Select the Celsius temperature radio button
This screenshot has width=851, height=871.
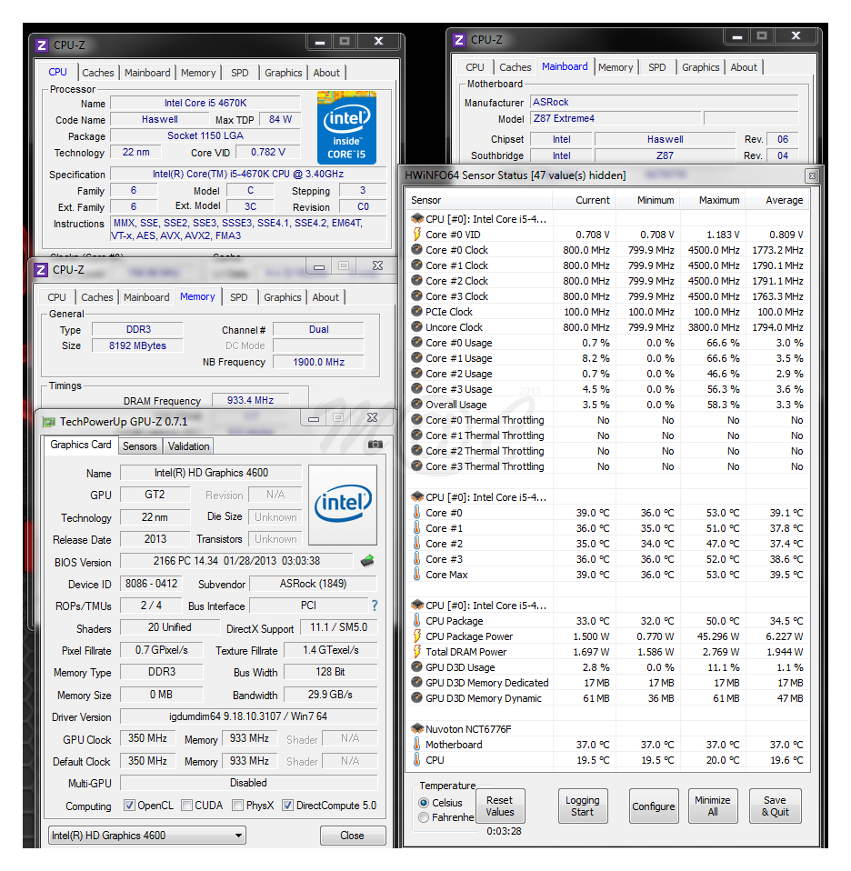coord(424,803)
